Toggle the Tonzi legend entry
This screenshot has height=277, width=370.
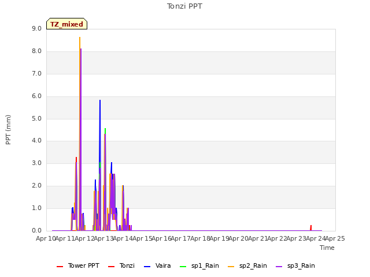tap(121, 265)
